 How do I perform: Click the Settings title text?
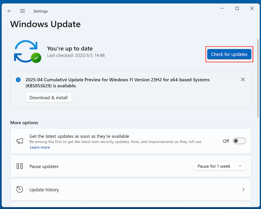[x=41, y=11]
